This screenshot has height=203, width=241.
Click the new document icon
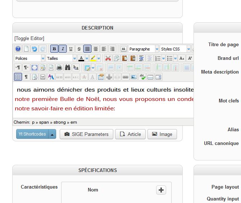click(x=26, y=49)
